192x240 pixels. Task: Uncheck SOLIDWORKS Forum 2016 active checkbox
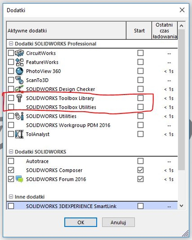(x=11, y=179)
